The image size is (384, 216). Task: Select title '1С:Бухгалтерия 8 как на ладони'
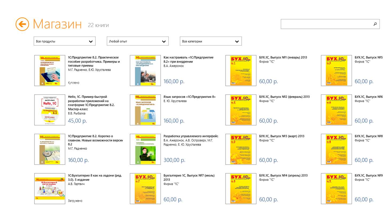[x=95, y=178]
